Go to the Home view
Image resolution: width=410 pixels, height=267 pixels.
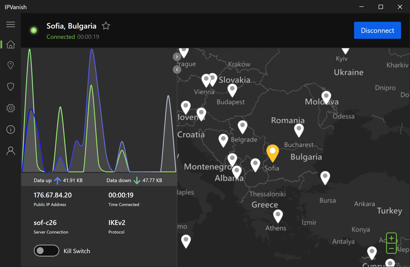[10, 44]
